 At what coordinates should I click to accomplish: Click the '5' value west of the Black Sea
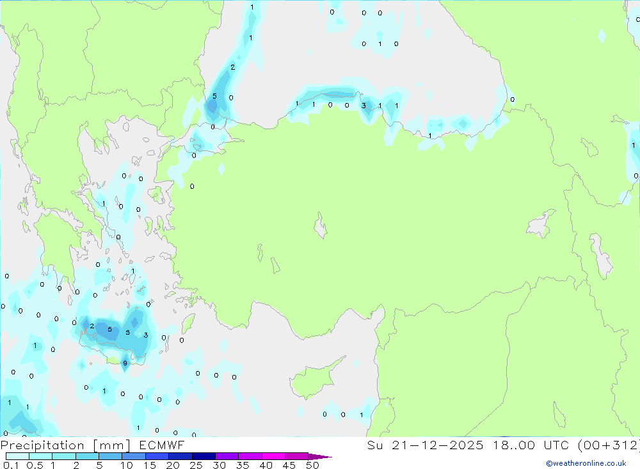click(214, 97)
